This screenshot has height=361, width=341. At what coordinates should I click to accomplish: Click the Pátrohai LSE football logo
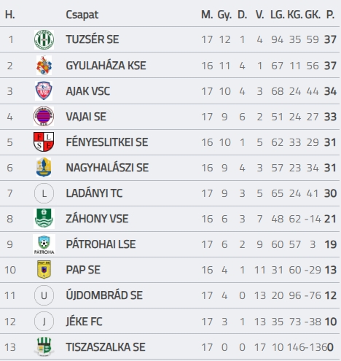coord(44,244)
